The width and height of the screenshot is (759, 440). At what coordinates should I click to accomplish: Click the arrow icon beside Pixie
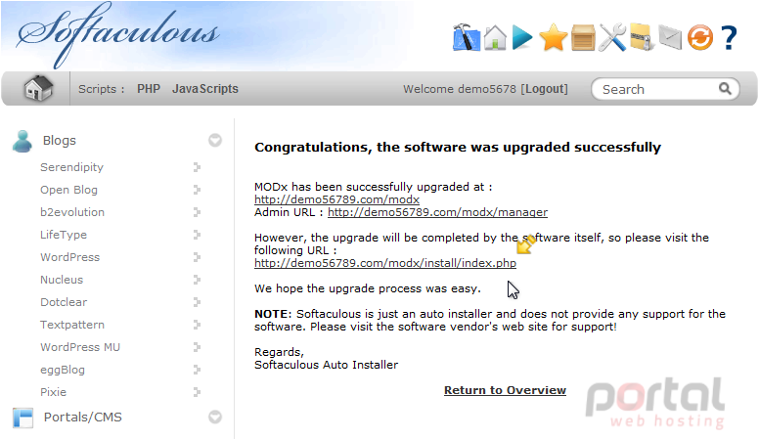click(197, 392)
